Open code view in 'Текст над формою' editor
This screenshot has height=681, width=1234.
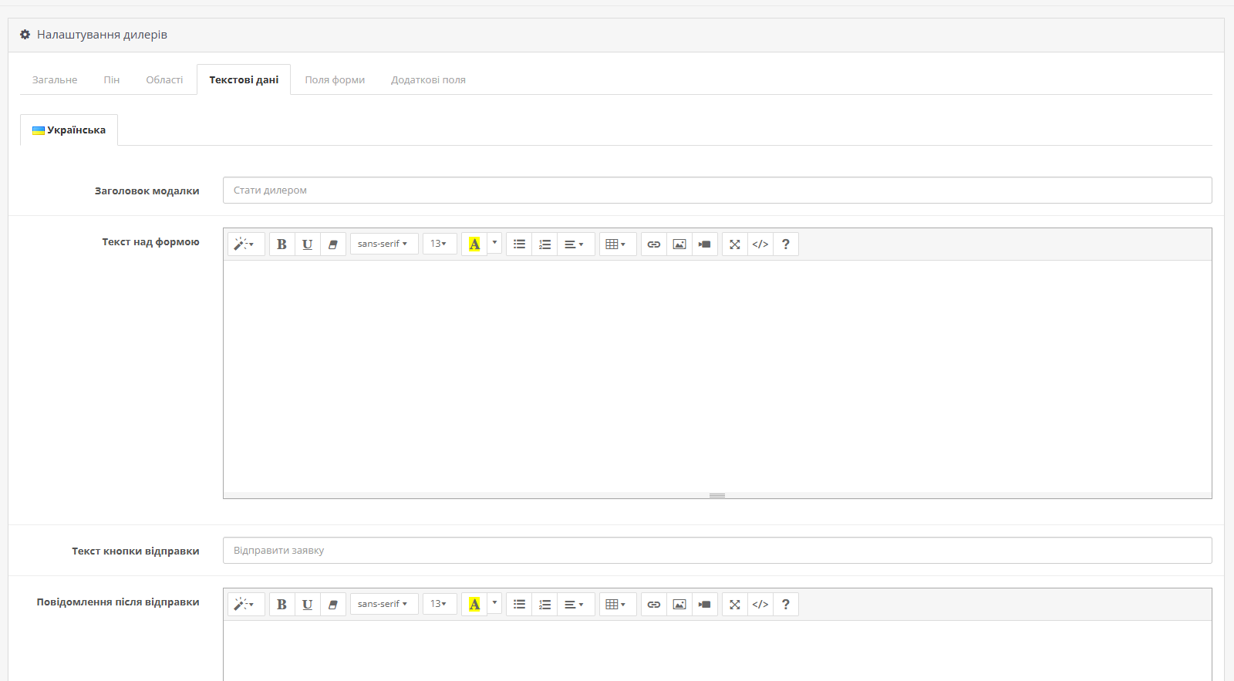point(760,244)
